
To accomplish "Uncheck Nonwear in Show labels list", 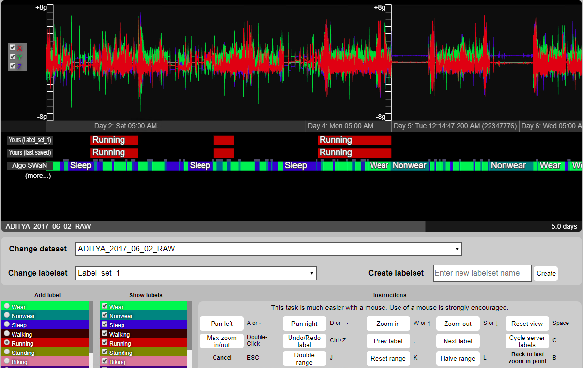I will pyautogui.click(x=105, y=316).
